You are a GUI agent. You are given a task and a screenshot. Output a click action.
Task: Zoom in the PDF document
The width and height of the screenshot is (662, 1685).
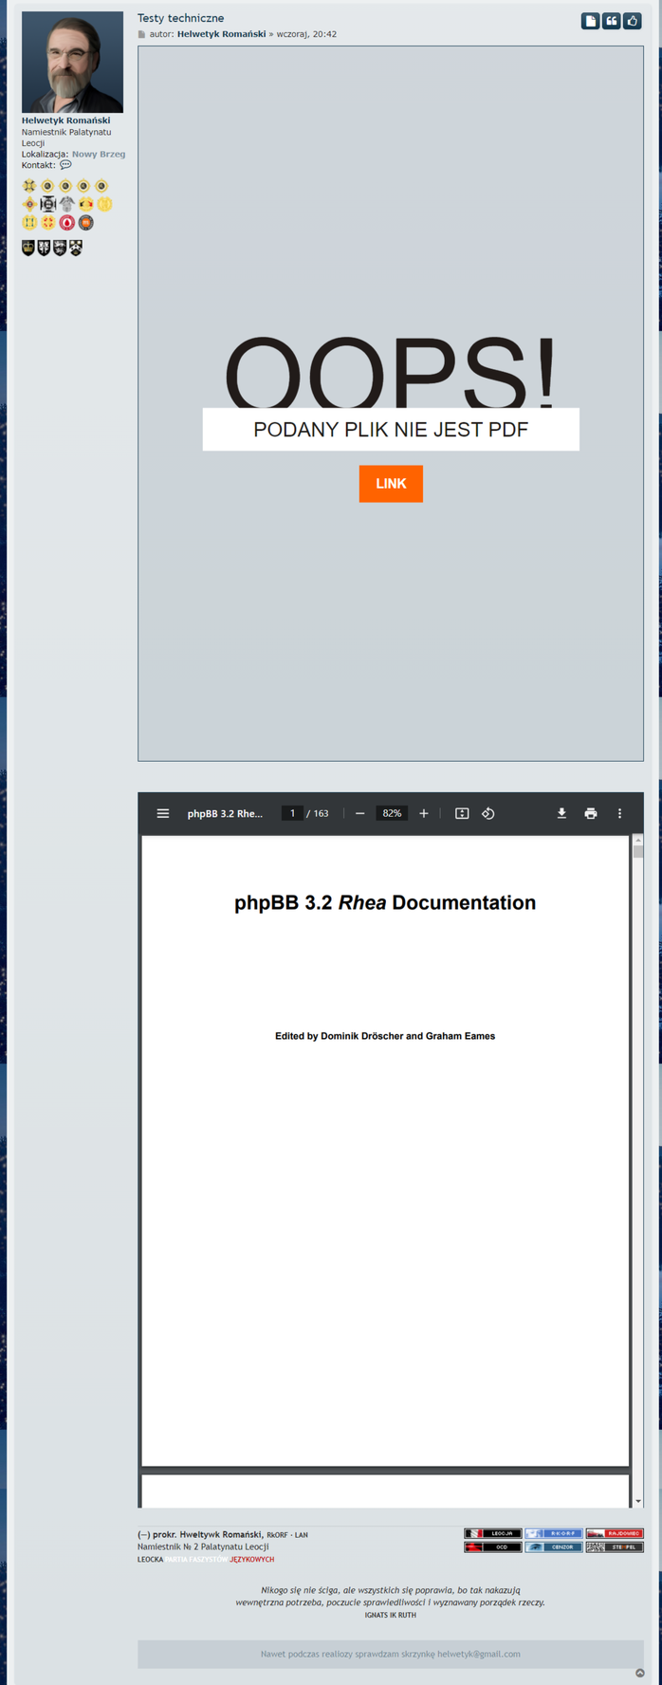click(424, 813)
